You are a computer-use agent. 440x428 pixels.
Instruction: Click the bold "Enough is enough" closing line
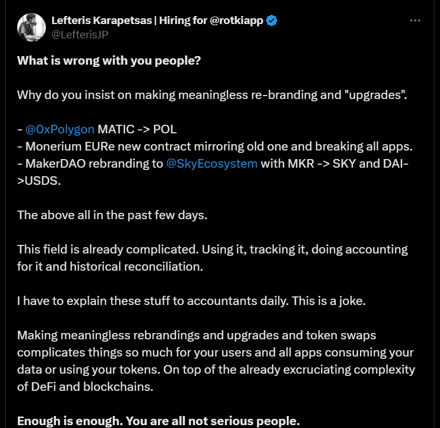pyautogui.click(x=158, y=421)
